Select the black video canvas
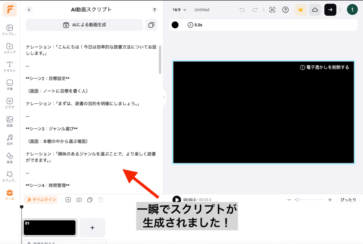This screenshot has height=244, width=363. tap(263, 112)
